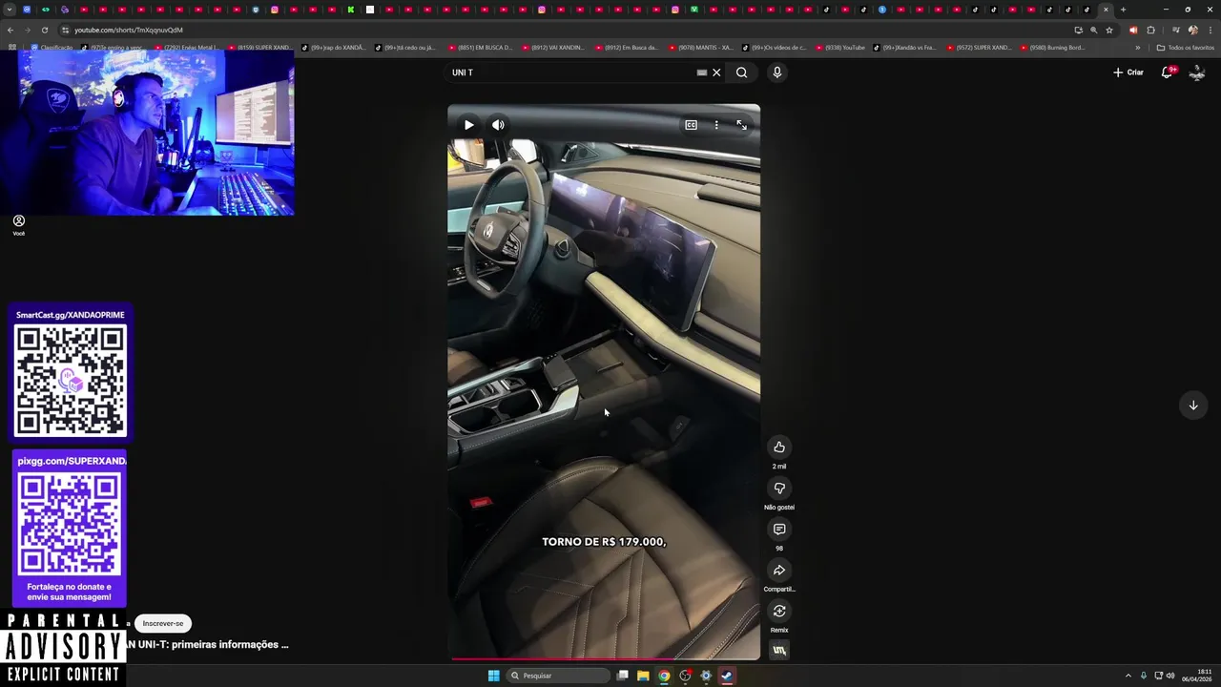The width and height of the screenshot is (1221, 687).
Task: Start voice search with microphone
Action: point(776,73)
